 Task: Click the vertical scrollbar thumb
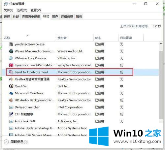[161, 85]
